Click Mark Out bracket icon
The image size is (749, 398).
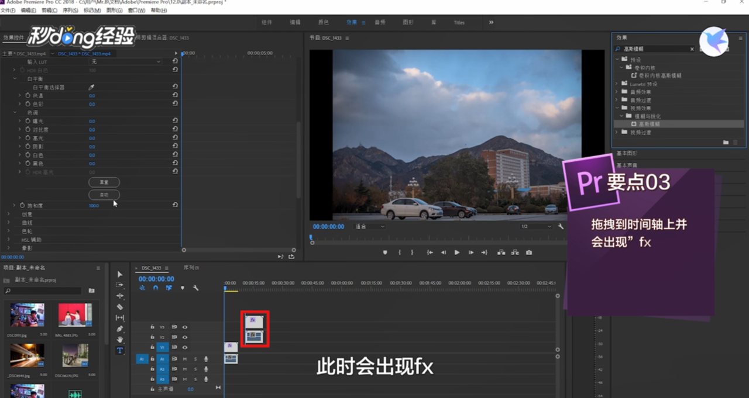[x=412, y=252]
